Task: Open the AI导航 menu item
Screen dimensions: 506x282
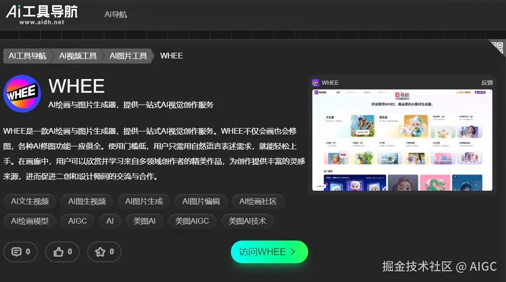Action: coord(115,15)
